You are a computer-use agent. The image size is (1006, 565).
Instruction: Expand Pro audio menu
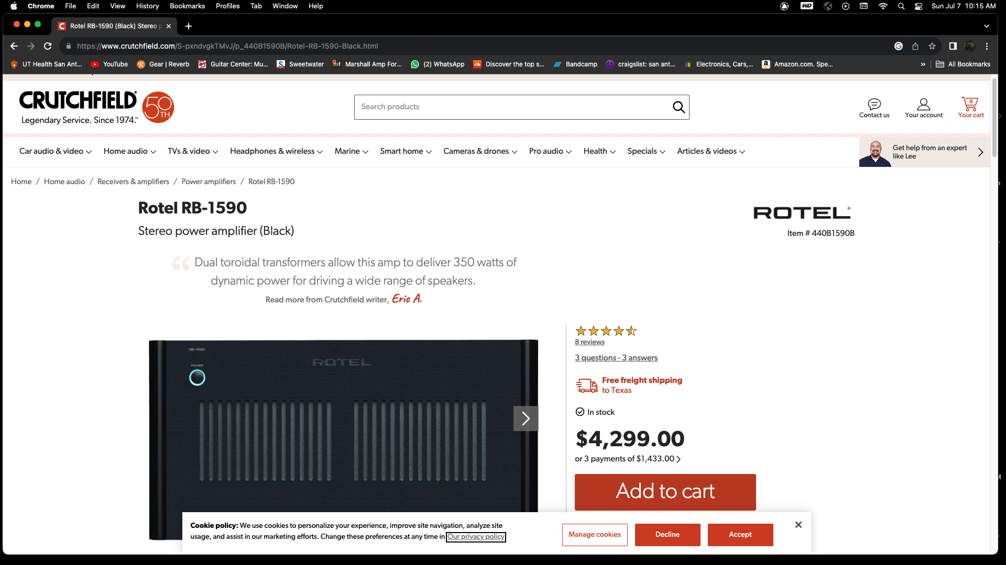point(550,151)
